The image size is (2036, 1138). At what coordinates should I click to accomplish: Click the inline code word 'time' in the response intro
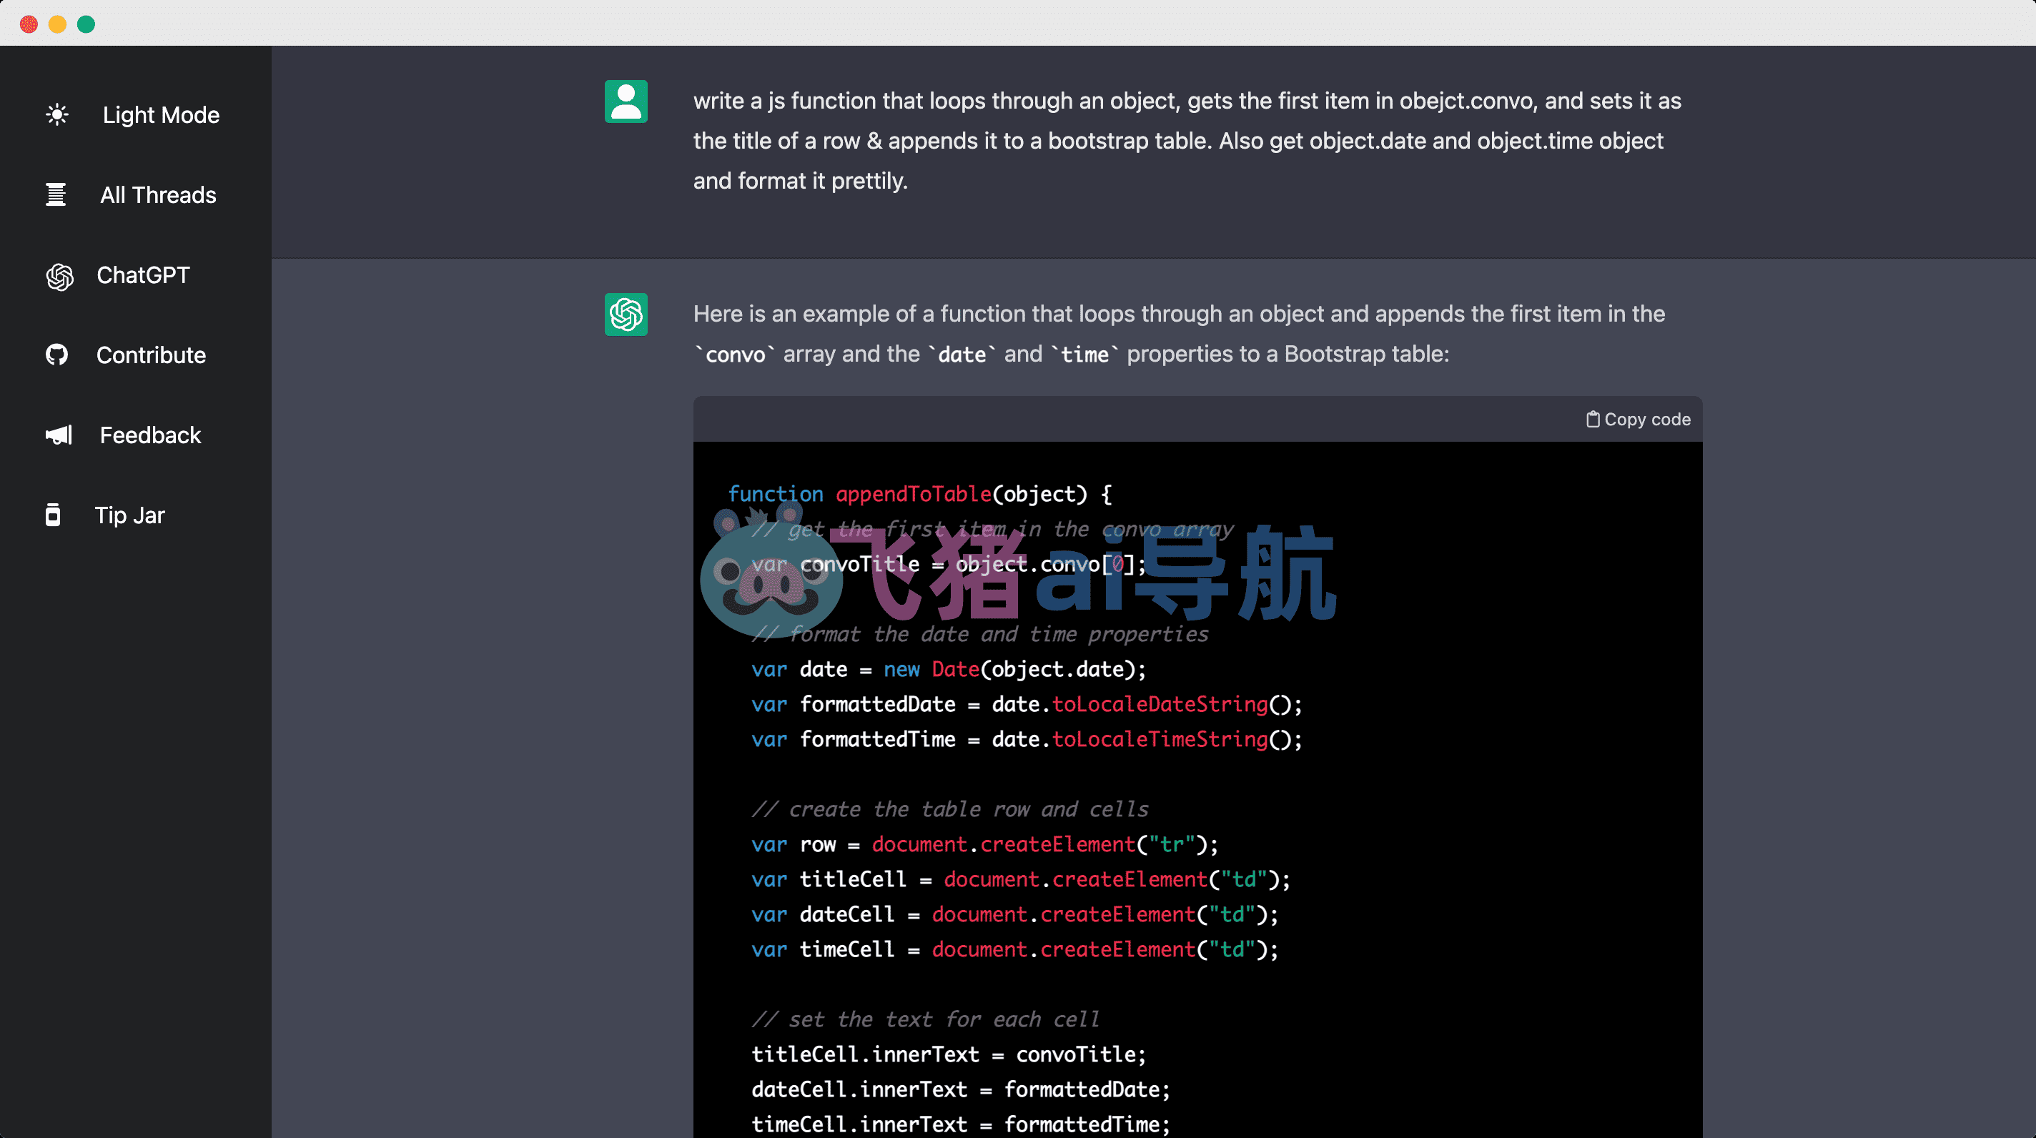point(1084,355)
